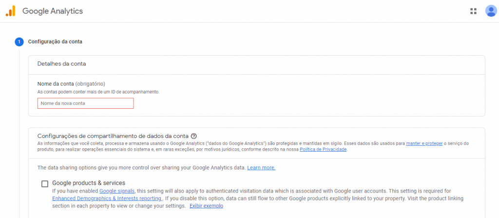499x218 pixels.
Task: Show help for data sharing settings
Action: 194,136
